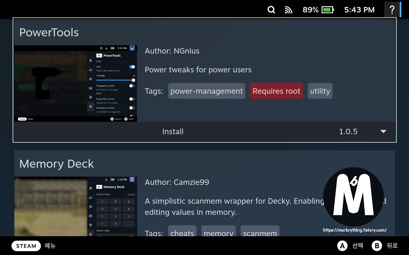Image resolution: width=409 pixels, height=255 pixels.
Task: Select with the A button hint
Action: click(x=342, y=246)
